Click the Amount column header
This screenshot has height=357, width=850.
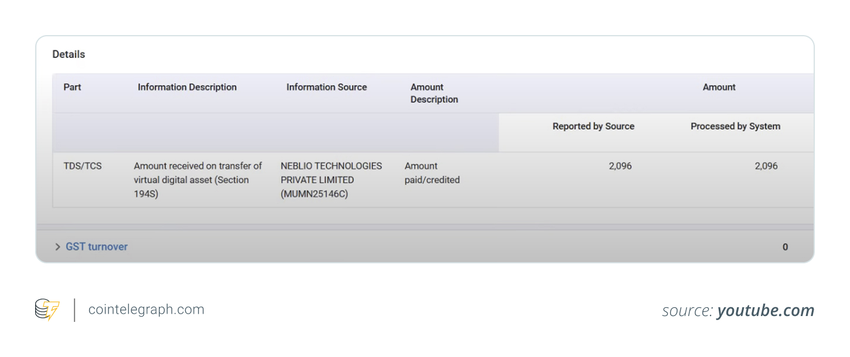tap(719, 87)
